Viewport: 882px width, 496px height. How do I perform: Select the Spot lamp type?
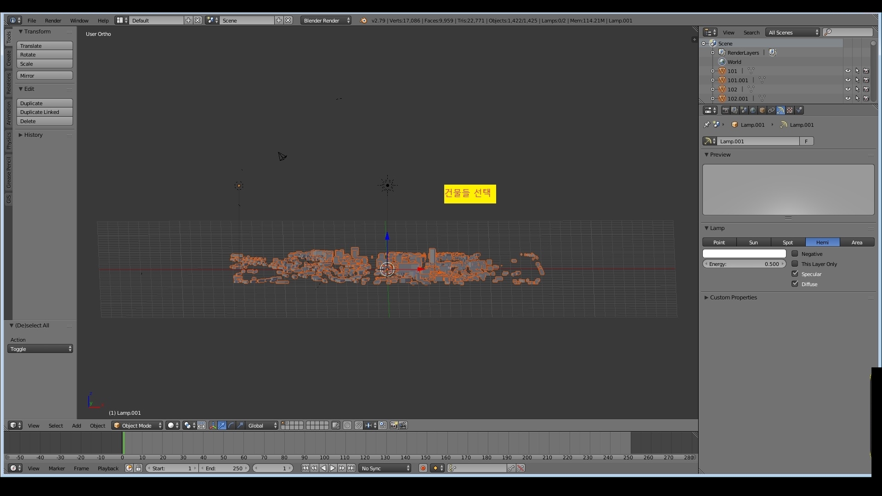coord(788,242)
